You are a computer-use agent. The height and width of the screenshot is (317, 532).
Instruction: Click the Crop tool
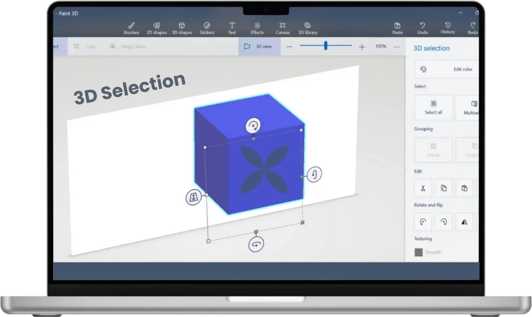click(x=83, y=46)
